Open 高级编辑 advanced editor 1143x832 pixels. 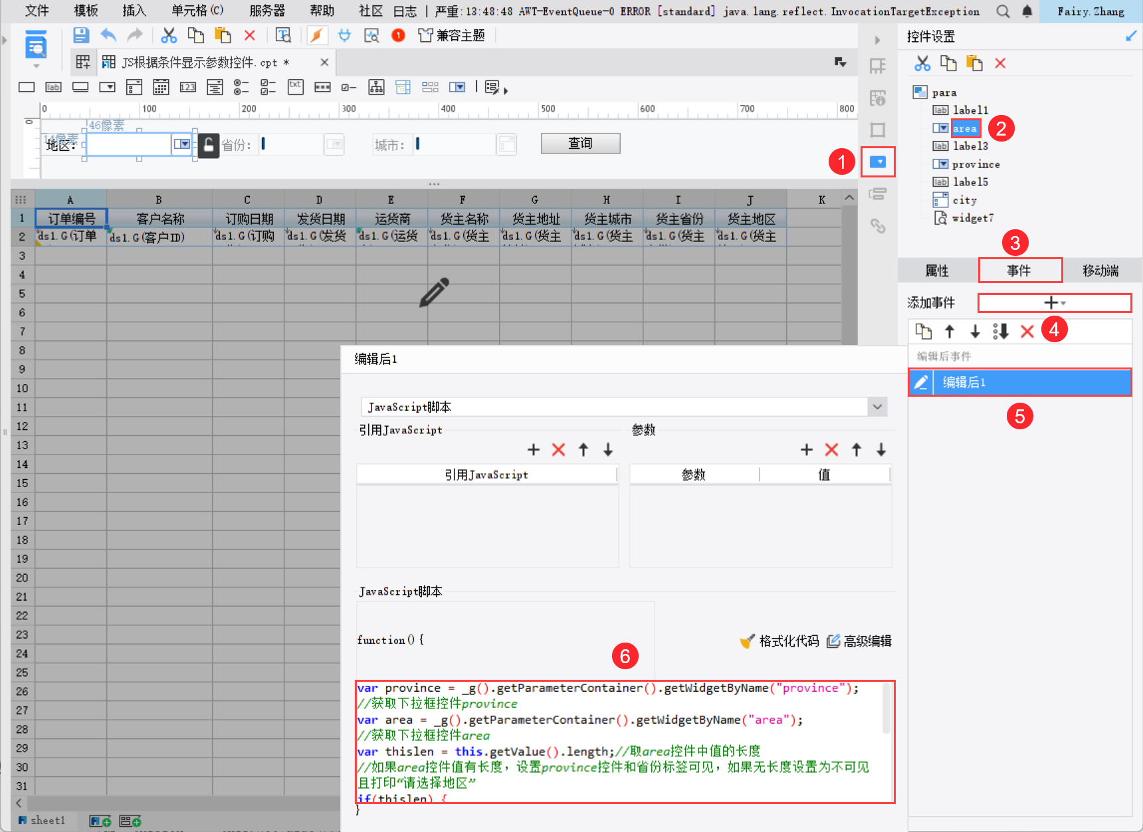coord(859,641)
